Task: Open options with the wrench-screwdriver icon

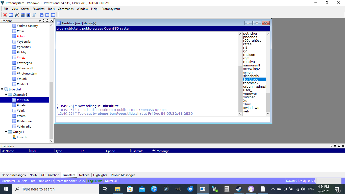Action: tap(17, 15)
